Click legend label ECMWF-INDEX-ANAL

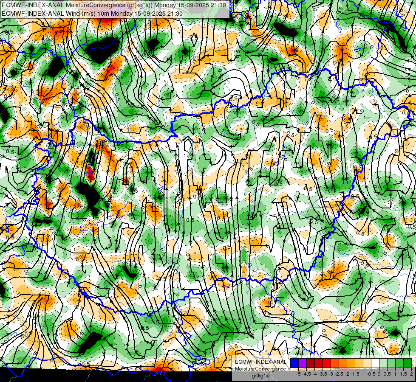(x=260, y=362)
